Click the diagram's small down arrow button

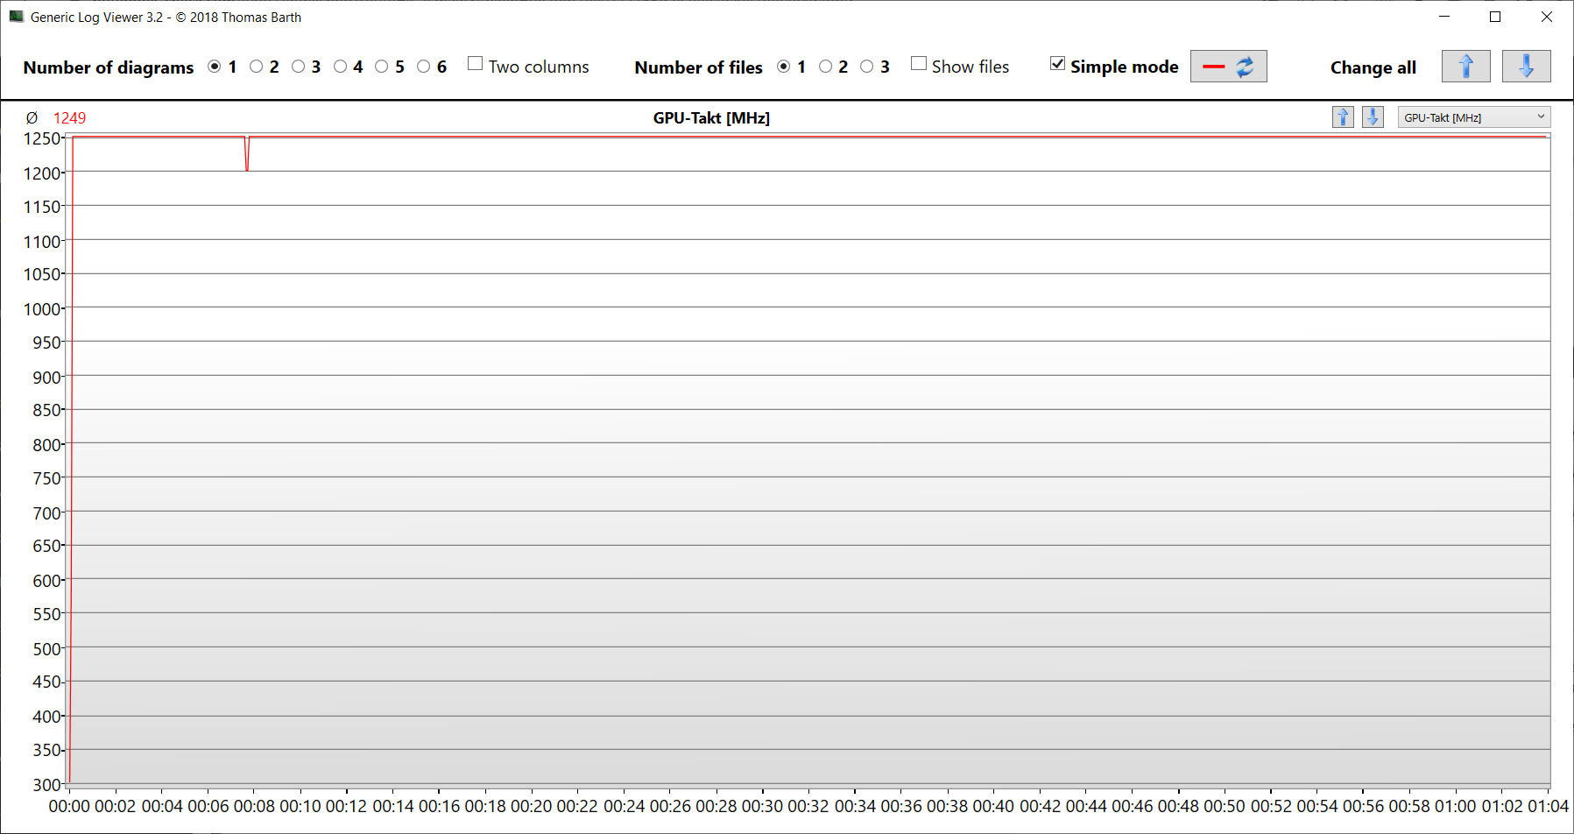[x=1373, y=117]
